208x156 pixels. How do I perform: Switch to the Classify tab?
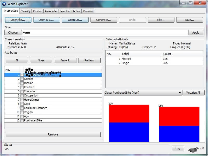pos(25,11)
